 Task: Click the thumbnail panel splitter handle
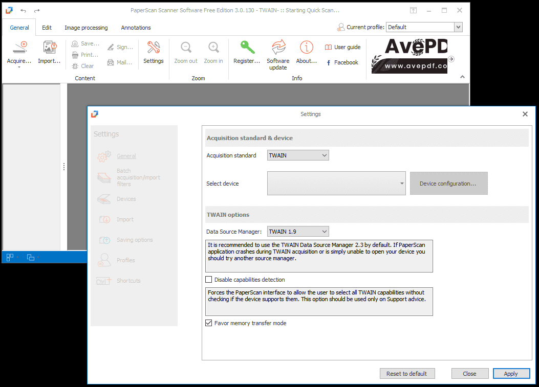pos(64,167)
